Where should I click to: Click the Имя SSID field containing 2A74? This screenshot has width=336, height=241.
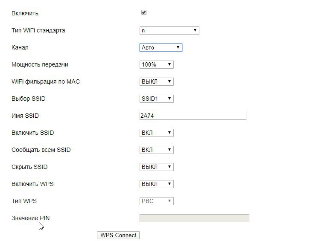coord(193,116)
